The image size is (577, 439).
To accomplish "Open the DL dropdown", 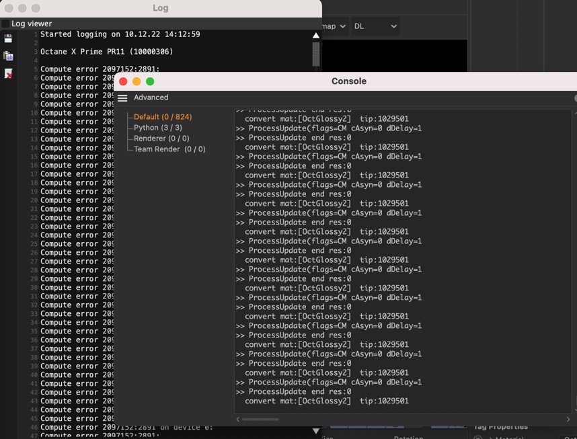I will [375, 26].
